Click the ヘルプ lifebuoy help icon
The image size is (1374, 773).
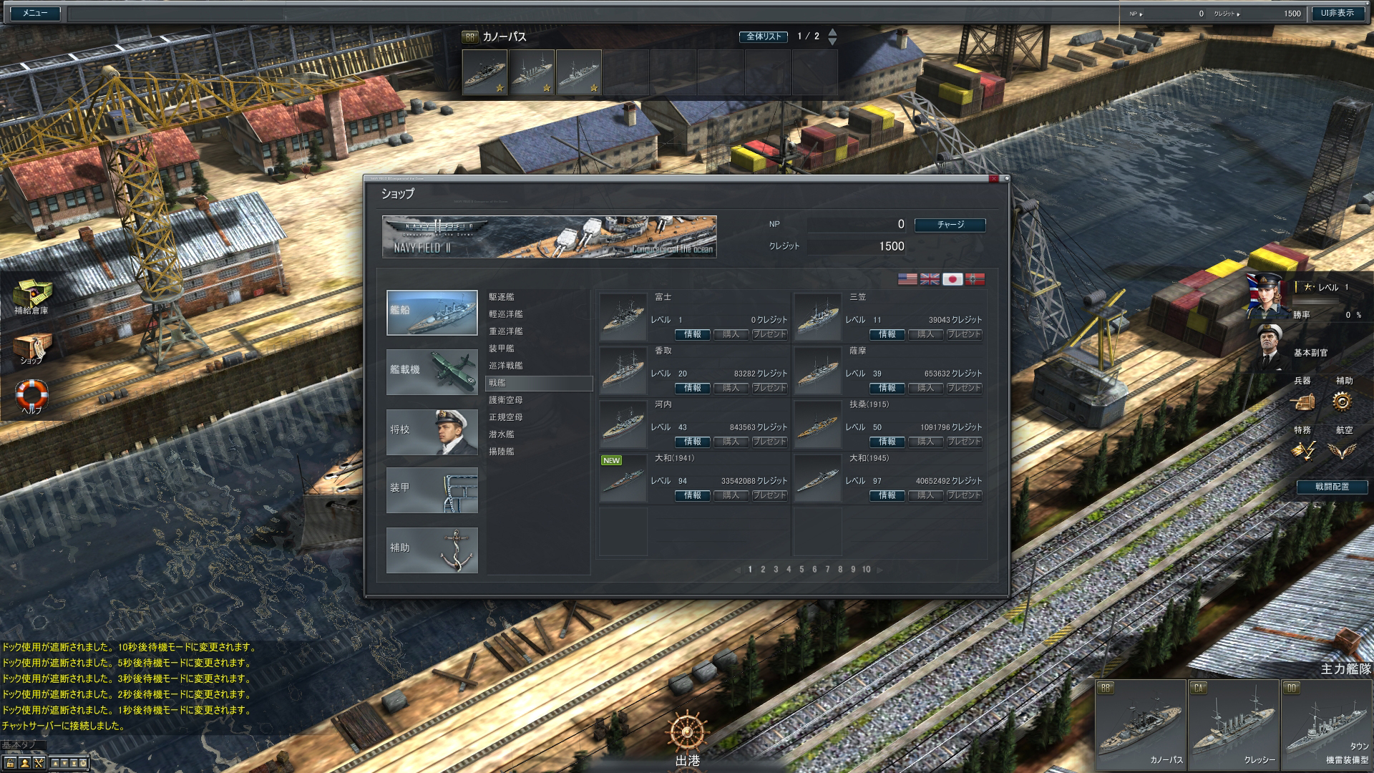31,394
